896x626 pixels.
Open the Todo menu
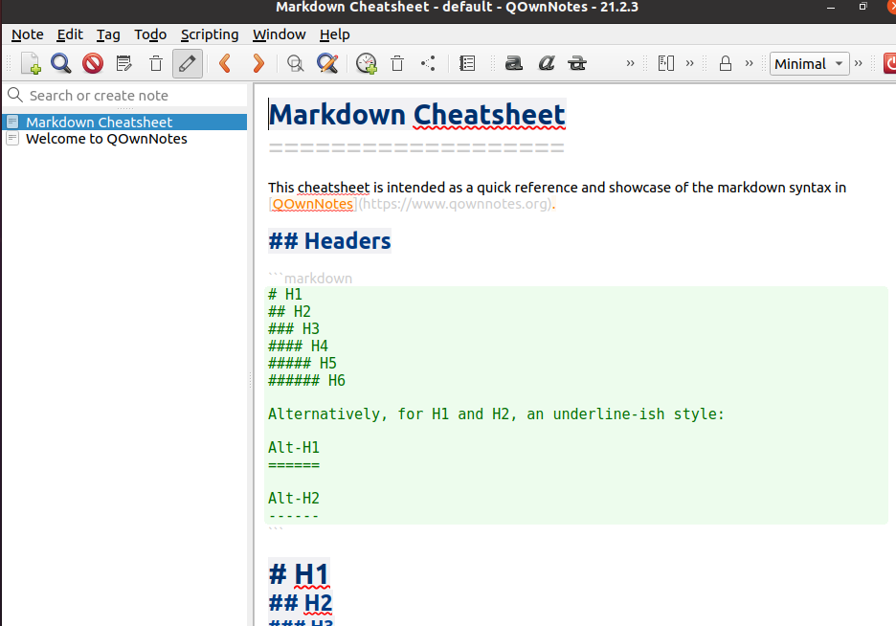150,34
